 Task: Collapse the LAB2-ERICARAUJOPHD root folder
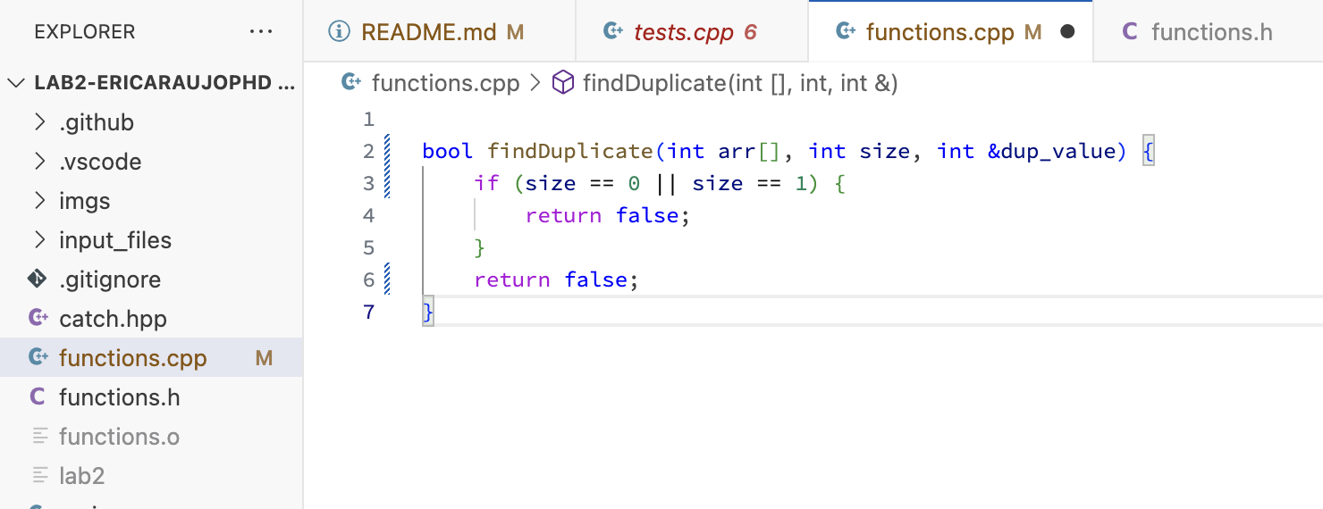[16, 83]
